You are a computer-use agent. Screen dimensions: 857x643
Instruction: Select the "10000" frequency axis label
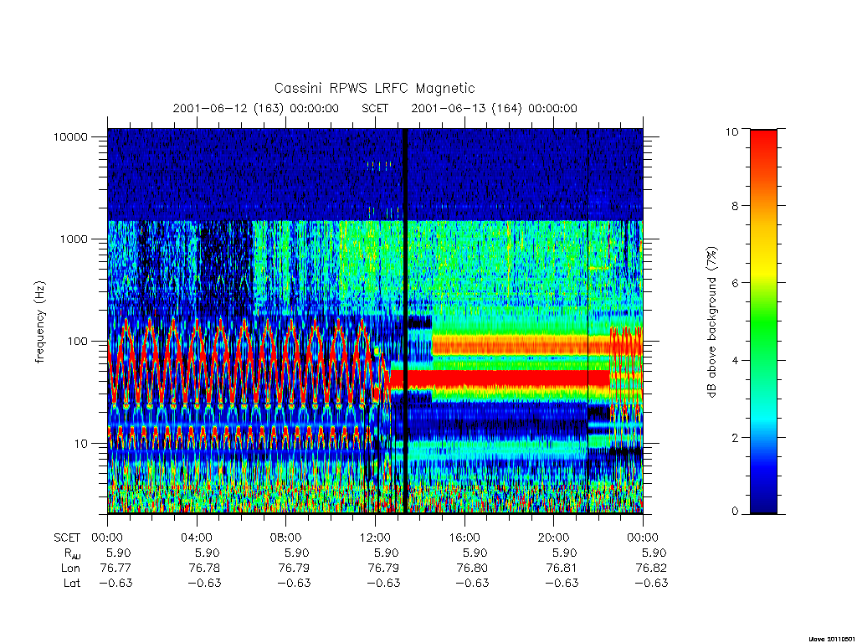(x=70, y=137)
